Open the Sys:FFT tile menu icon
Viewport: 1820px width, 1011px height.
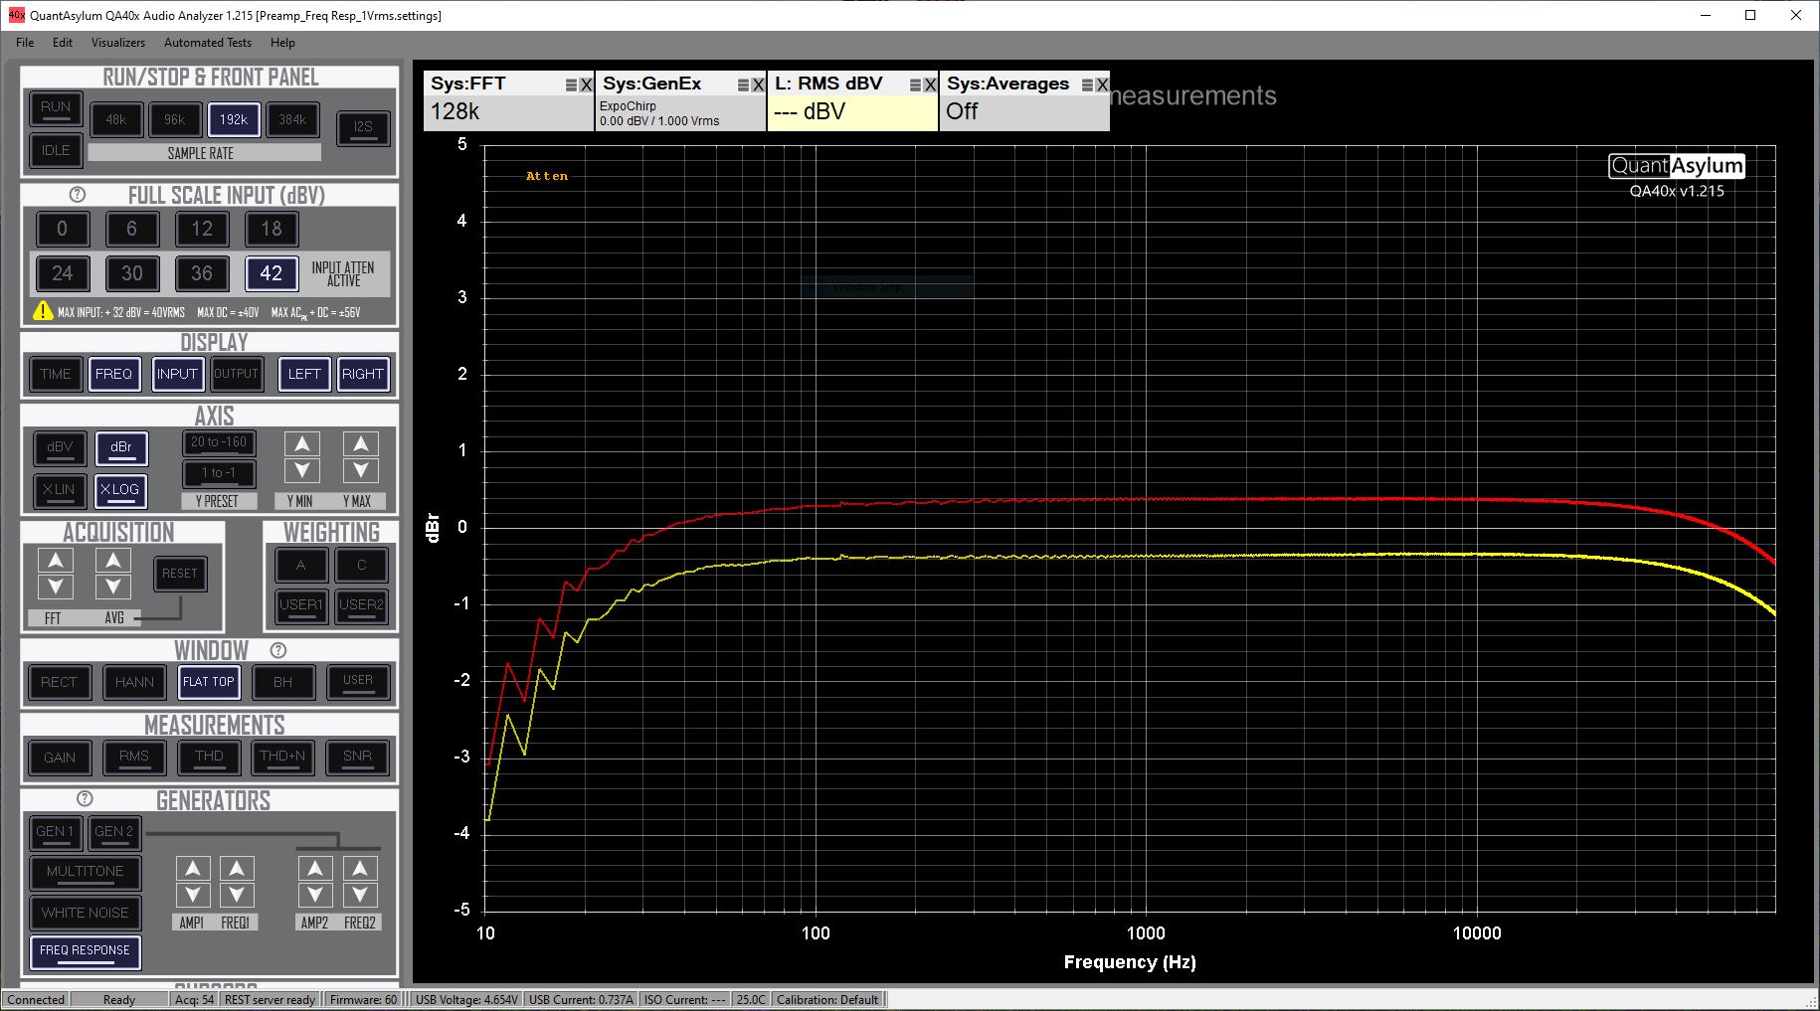(571, 85)
